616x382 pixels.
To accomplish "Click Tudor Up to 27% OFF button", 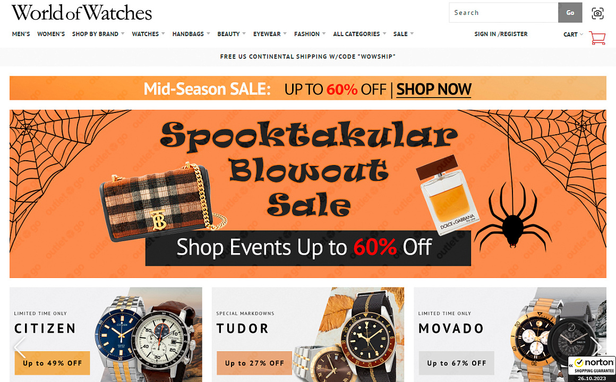I will tap(254, 363).
